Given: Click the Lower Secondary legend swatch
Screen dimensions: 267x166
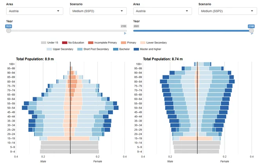Looking at the screenshot, I should coord(143,42).
